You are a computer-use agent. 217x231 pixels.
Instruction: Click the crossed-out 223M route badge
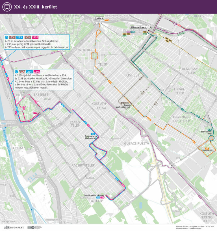(x=22, y=72)
